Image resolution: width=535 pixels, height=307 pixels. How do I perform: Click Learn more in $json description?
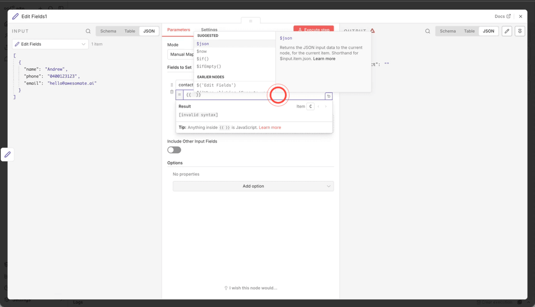[324, 59]
